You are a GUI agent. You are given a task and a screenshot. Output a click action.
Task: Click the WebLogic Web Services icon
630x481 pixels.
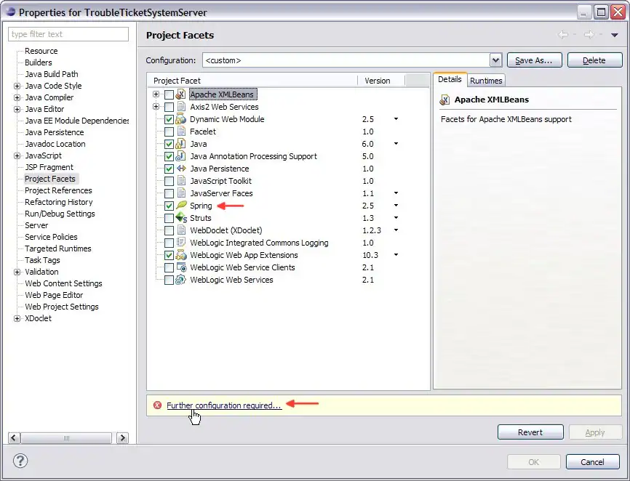[x=181, y=280]
